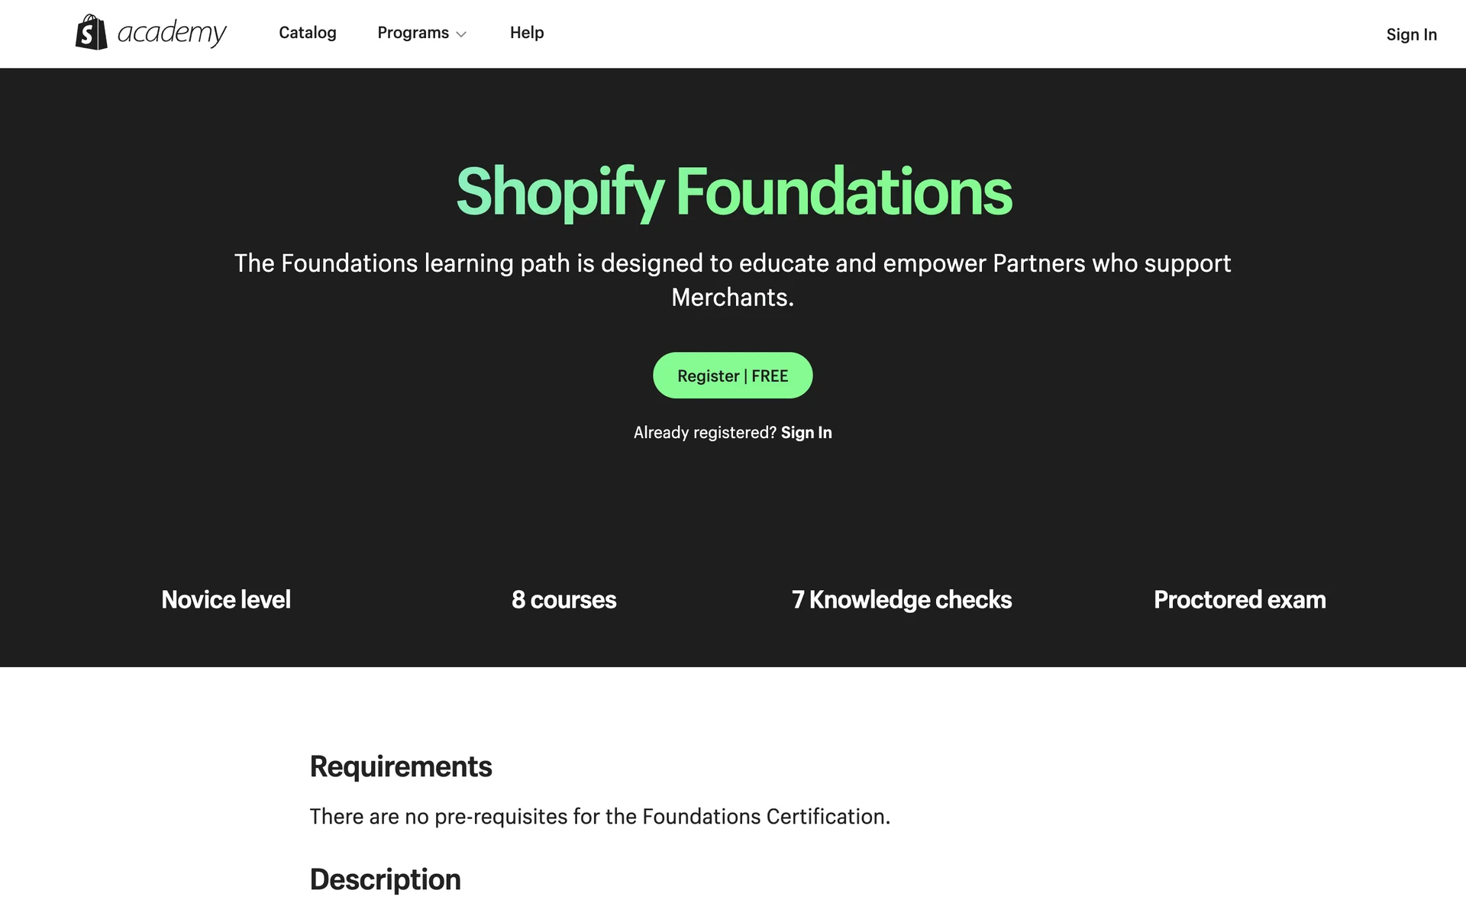
Task: Click the 8 courses stat
Action: coord(563,600)
